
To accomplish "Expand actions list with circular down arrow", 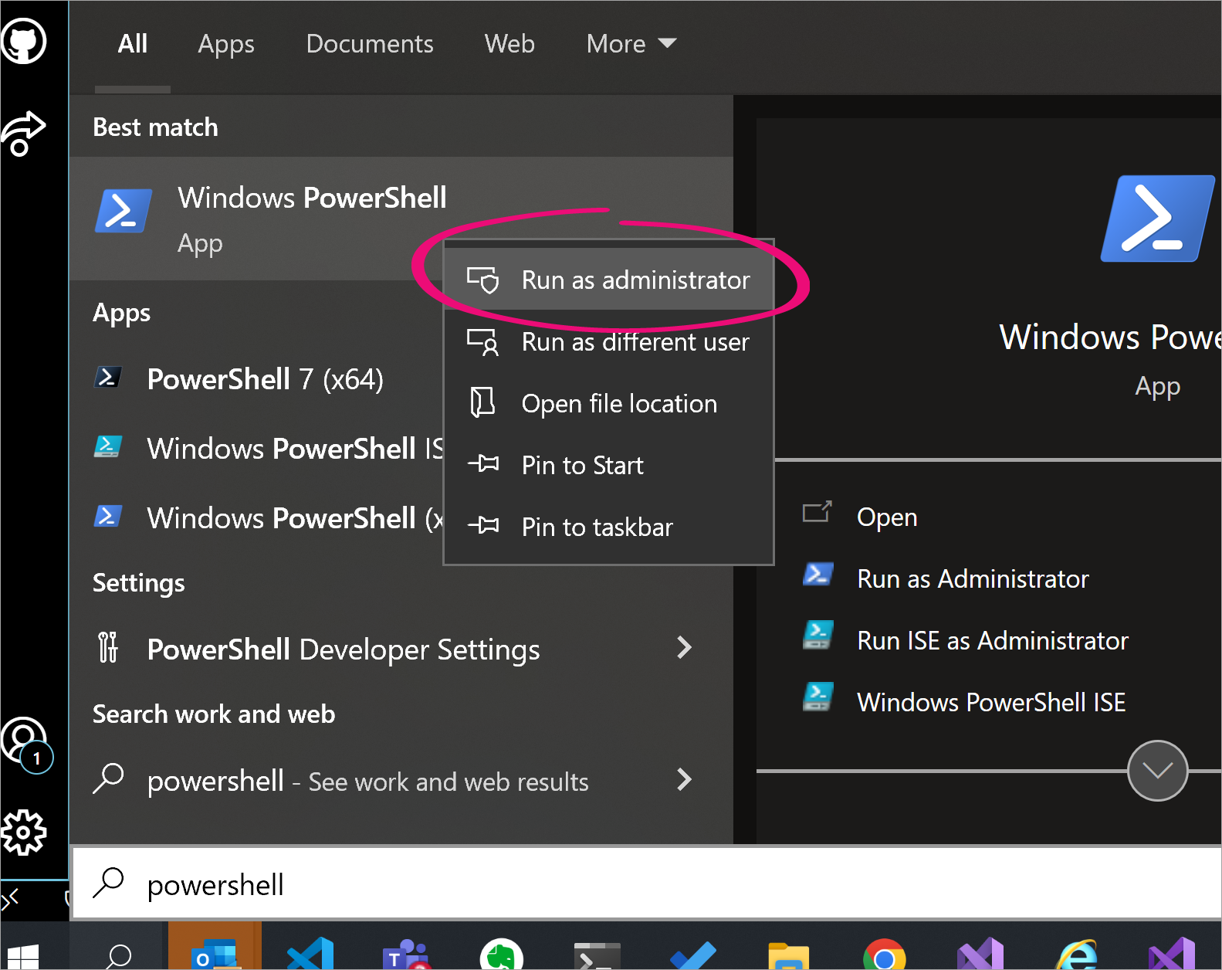I will pyautogui.click(x=1156, y=770).
